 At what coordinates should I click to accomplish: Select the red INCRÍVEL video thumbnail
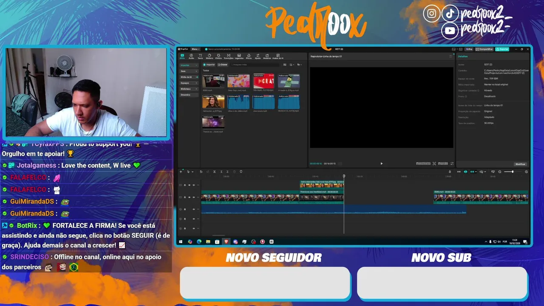point(263,81)
